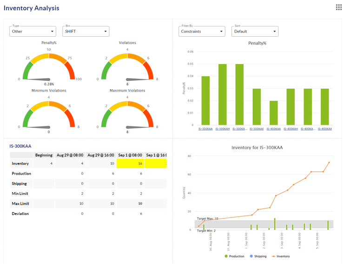Viewport: 344px width, 267px height.
Task: Select the Maximum Violations gauge
Action: click(x=127, y=115)
